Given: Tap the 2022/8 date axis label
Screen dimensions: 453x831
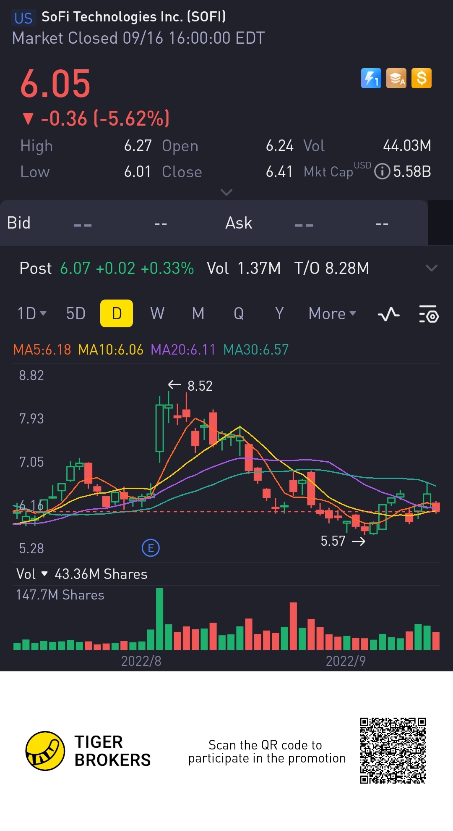Looking at the screenshot, I should point(141,661).
